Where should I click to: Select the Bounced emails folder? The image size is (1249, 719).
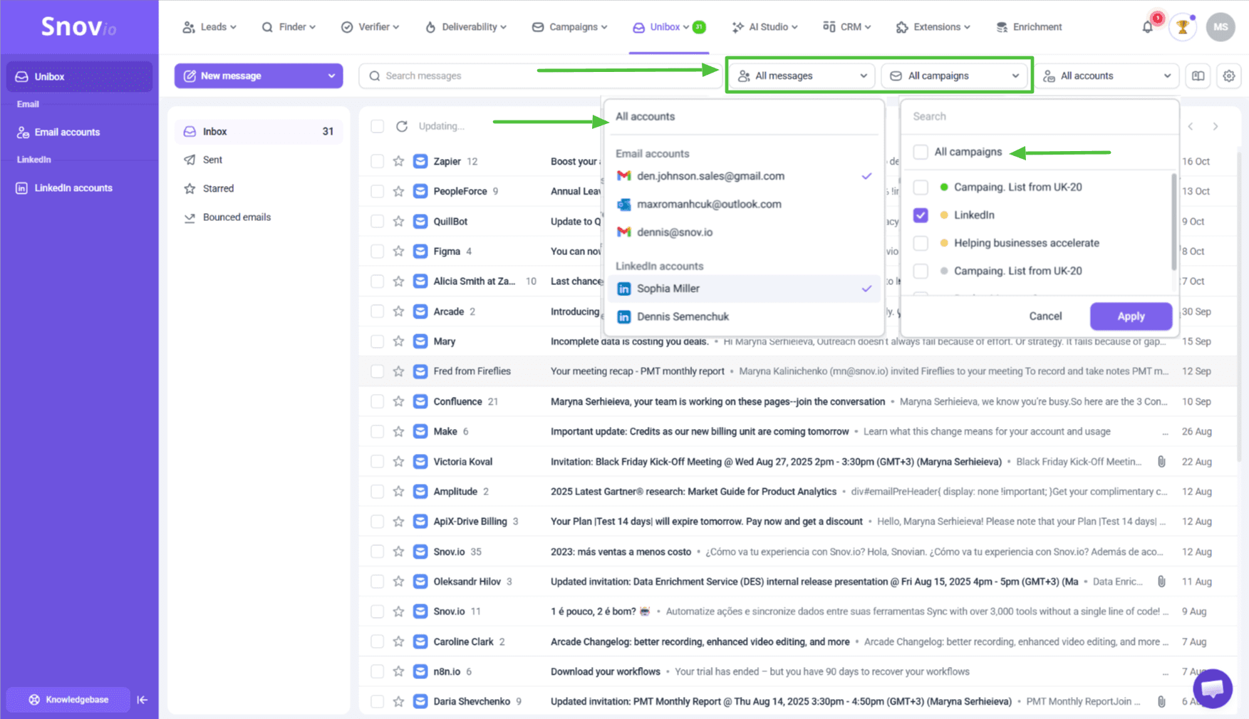pos(237,217)
